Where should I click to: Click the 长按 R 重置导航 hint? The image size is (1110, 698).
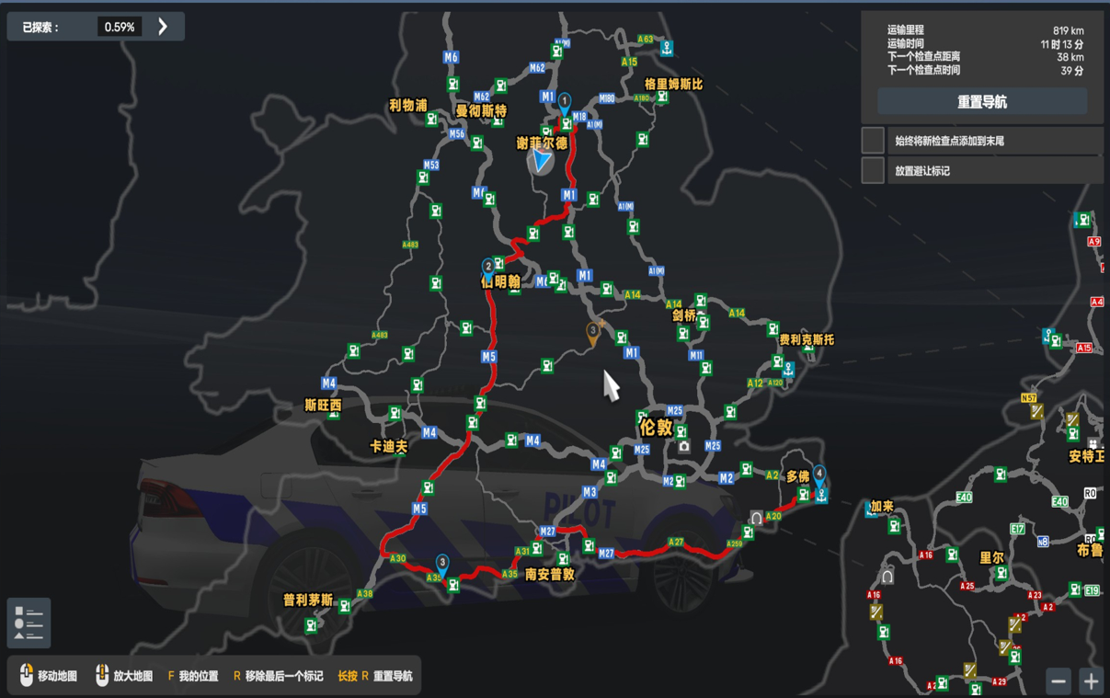375,676
